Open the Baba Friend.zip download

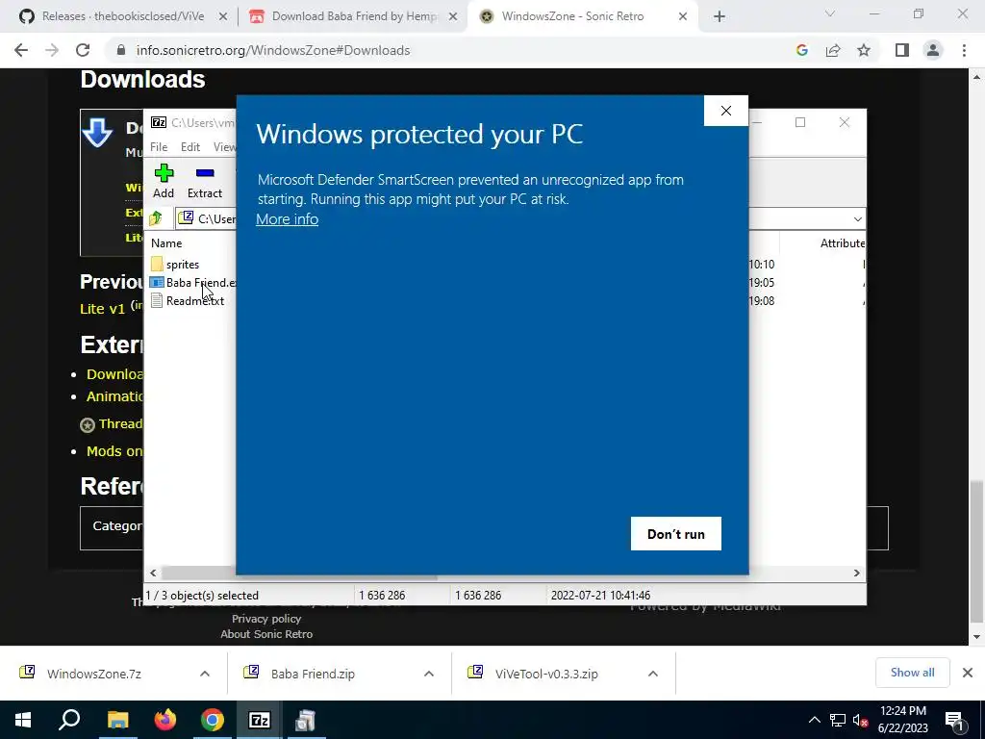[313, 674]
